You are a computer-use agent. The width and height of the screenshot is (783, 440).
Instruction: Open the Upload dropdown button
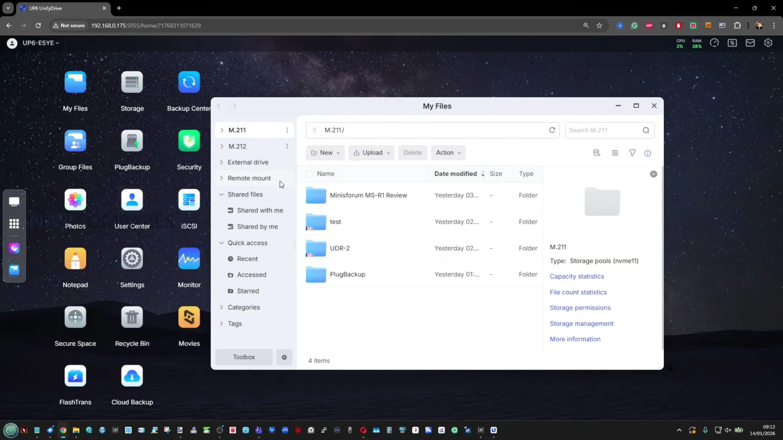(x=371, y=153)
